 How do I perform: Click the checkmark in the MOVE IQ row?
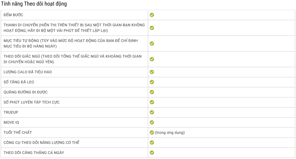coord(152,122)
